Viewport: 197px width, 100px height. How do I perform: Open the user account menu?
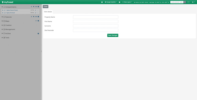pyautogui.click(x=193, y=2)
